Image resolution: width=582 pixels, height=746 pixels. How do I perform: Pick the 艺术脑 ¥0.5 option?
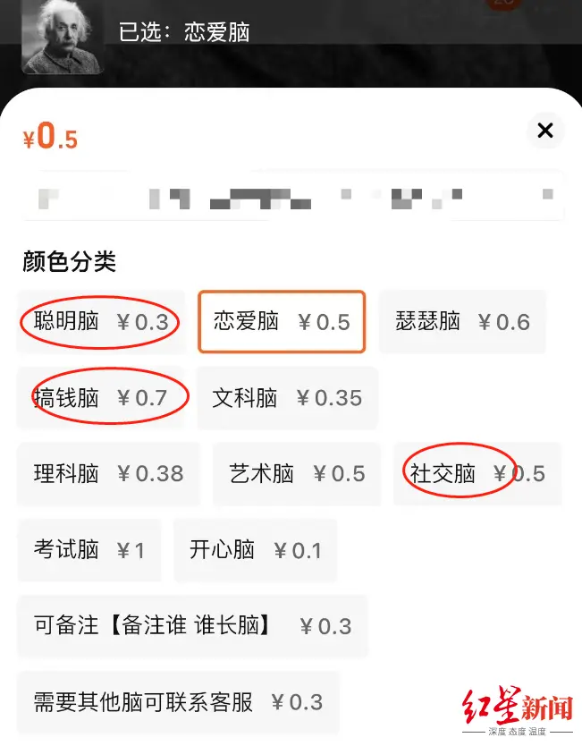point(297,474)
